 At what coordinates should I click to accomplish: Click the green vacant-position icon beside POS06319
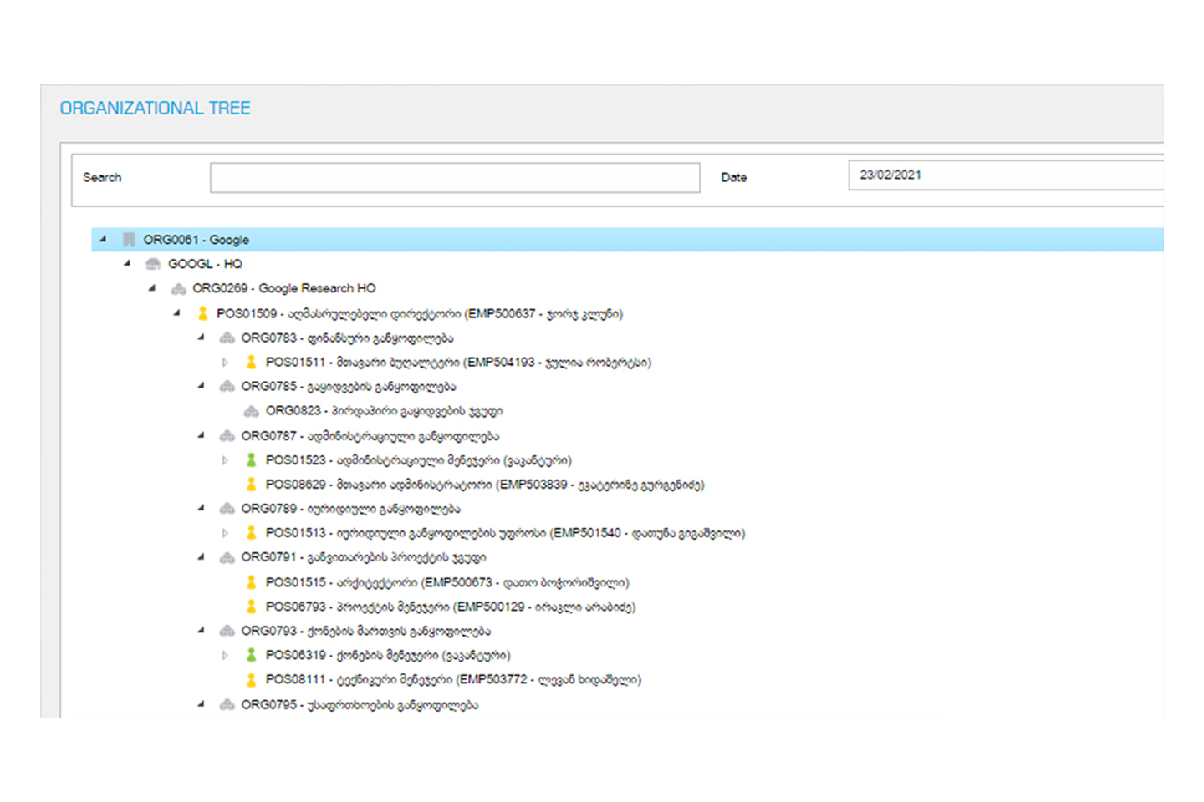coord(251,655)
